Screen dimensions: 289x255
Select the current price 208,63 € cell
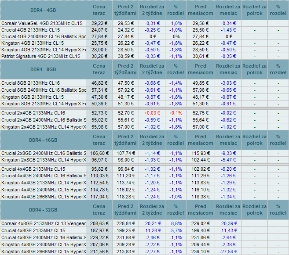coord(99,223)
